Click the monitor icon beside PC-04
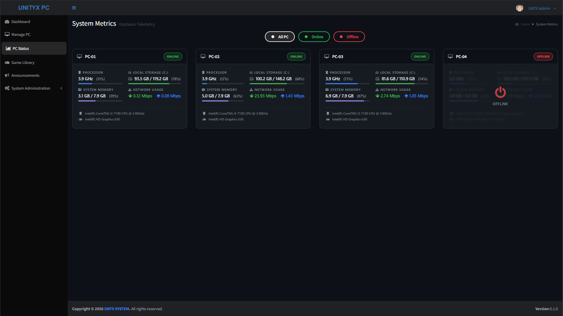 tap(450, 56)
